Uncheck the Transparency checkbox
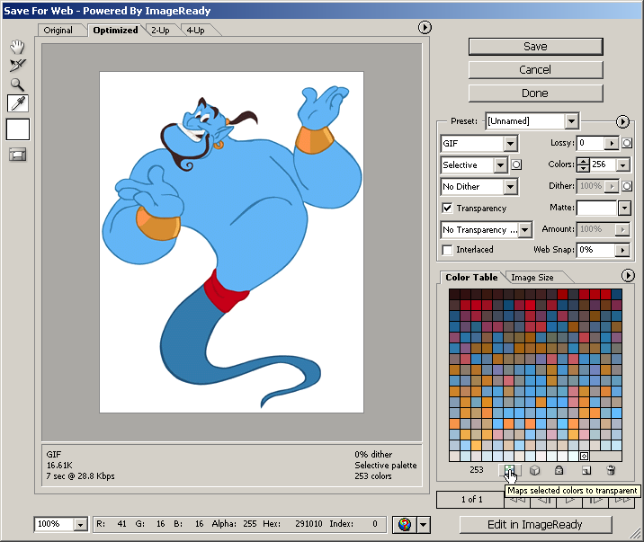Image resolution: width=644 pixels, height=542 pixels. click(x=447, y=208)
